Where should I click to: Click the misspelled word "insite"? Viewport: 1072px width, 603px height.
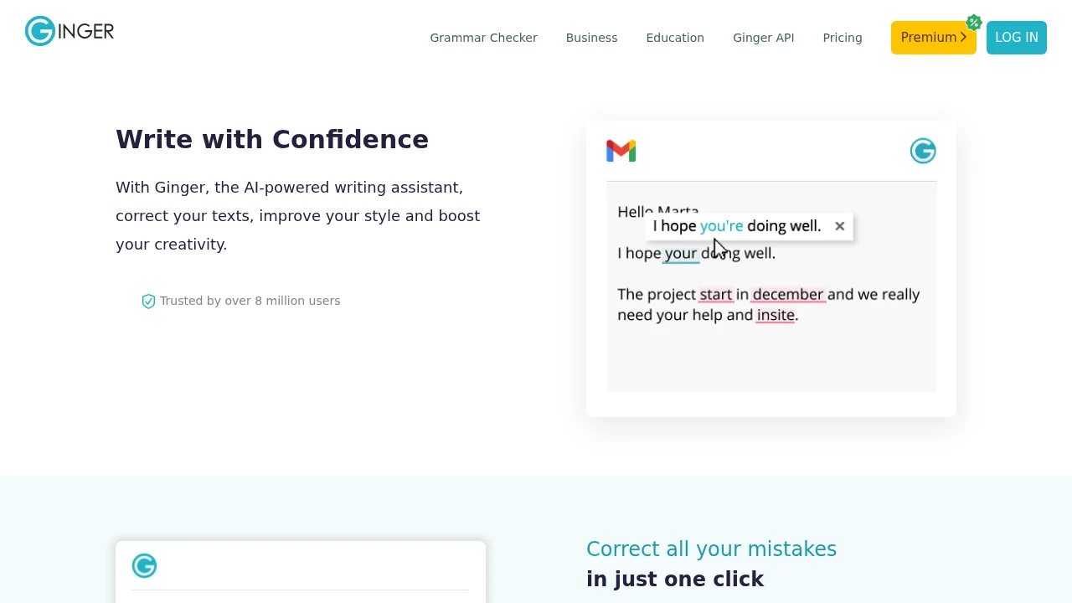(776, 316)
